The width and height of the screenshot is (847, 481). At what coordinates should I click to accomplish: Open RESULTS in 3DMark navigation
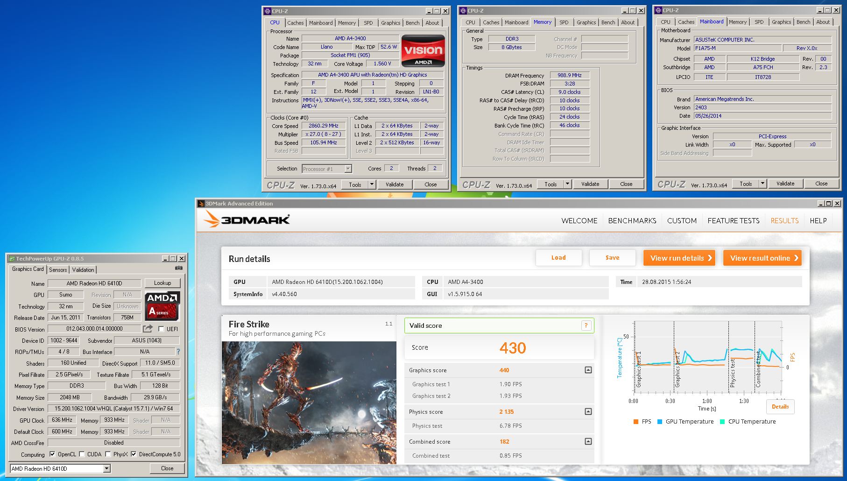pos(784,220)
